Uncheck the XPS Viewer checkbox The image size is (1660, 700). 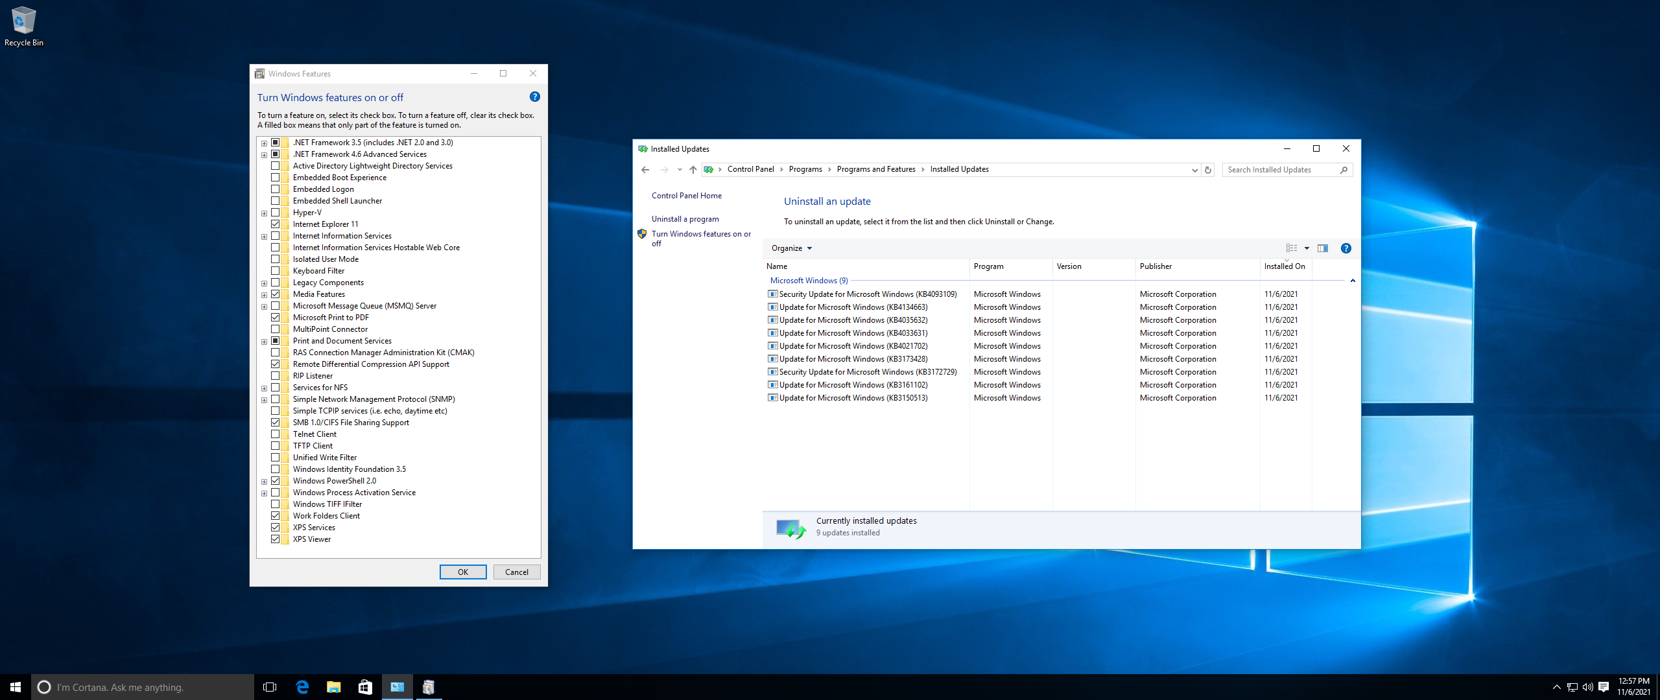pos(276,539)
